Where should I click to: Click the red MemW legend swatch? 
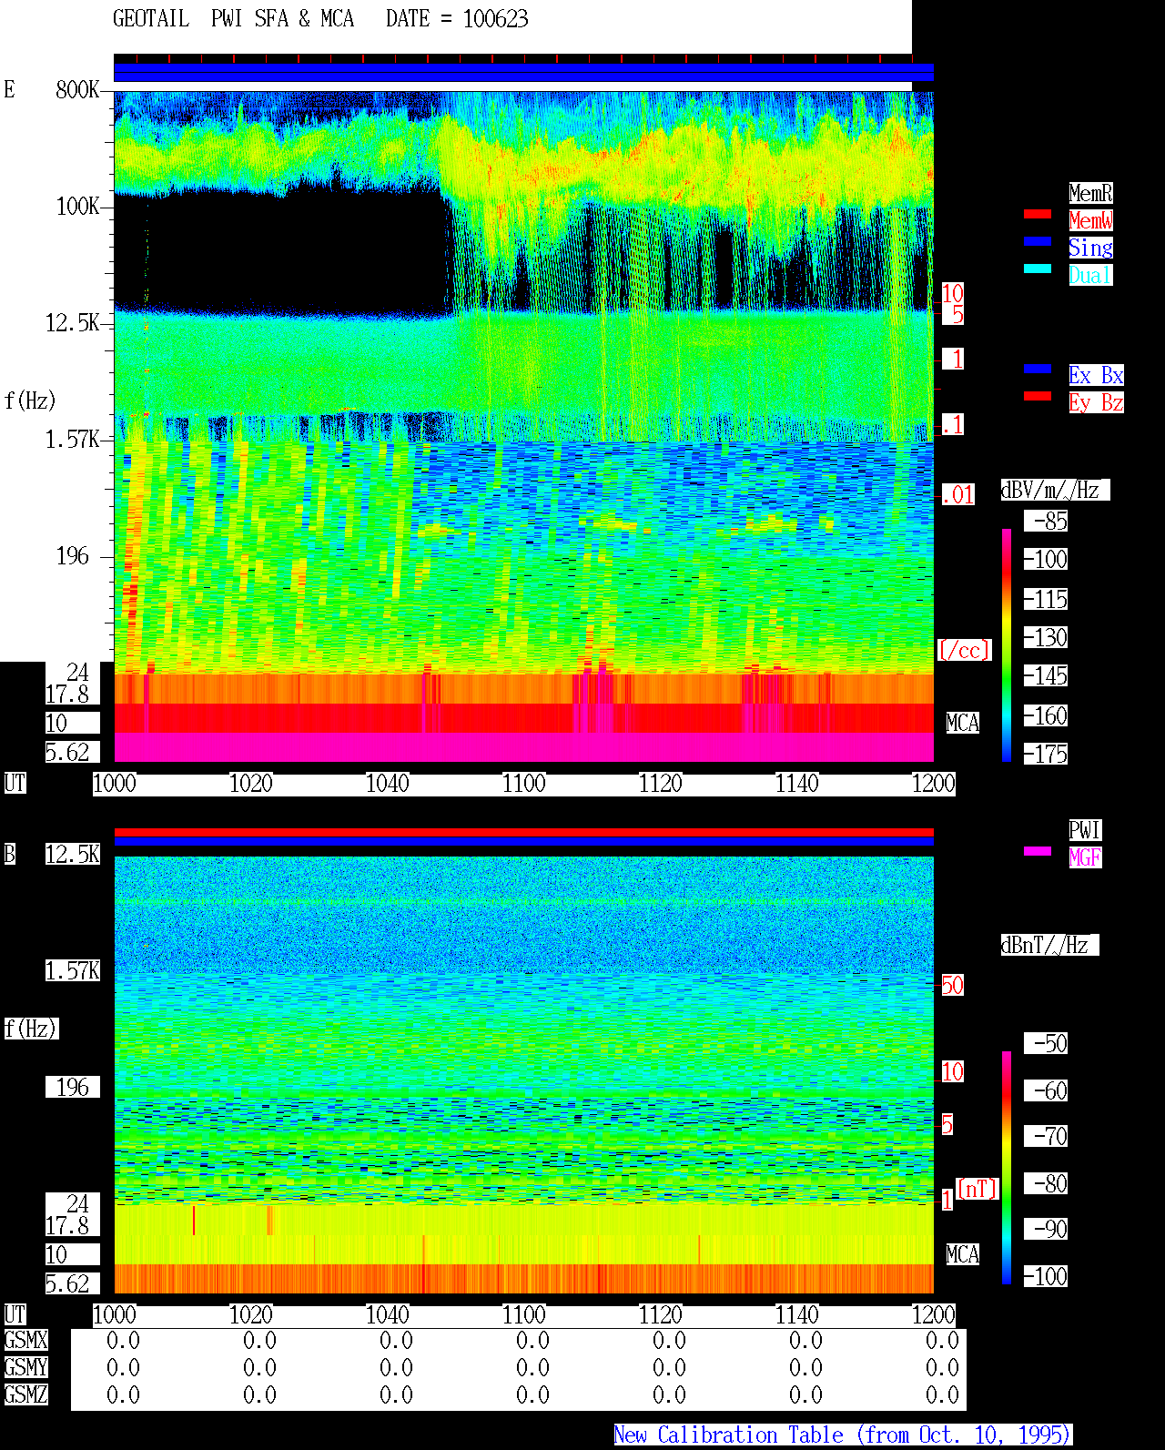click(x=1038, y=214)
